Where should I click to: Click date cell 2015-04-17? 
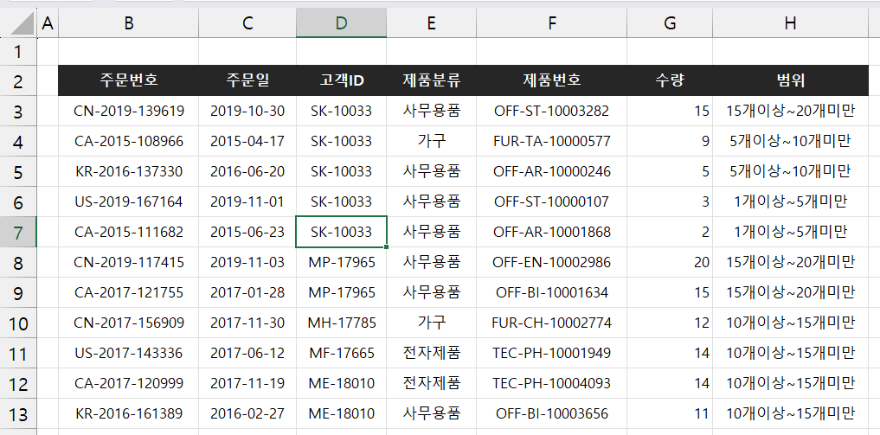247,141
